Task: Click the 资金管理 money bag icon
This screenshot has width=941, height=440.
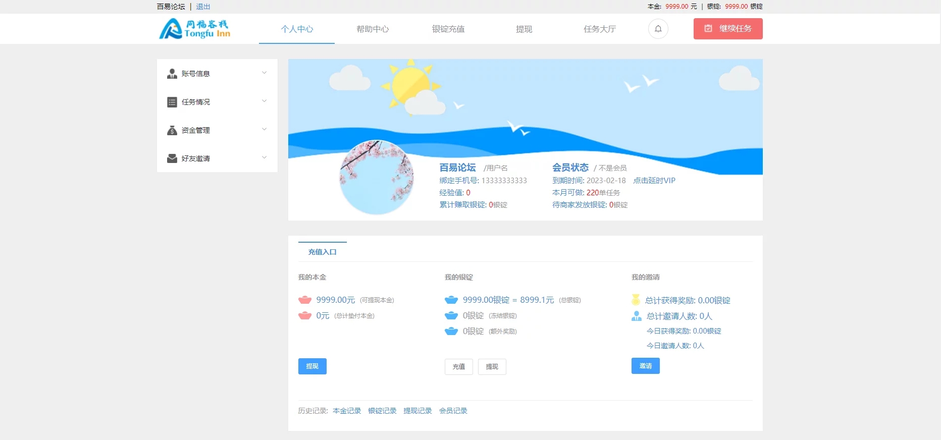Action: (172, 130)
